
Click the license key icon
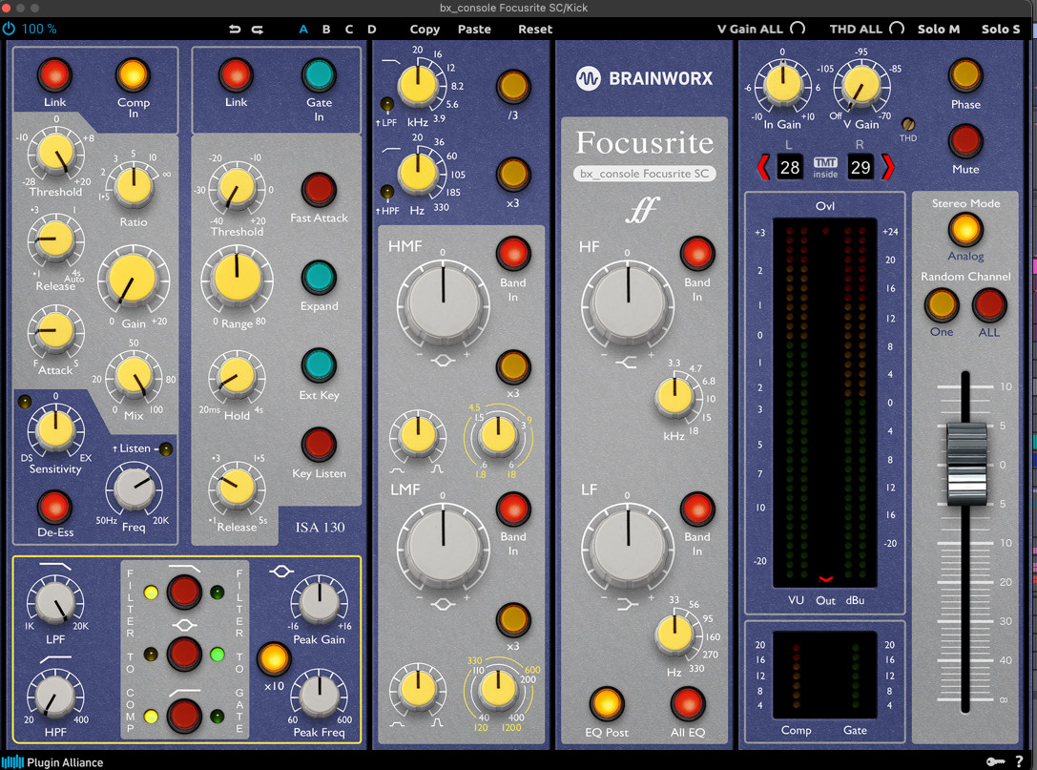(995, 762)
